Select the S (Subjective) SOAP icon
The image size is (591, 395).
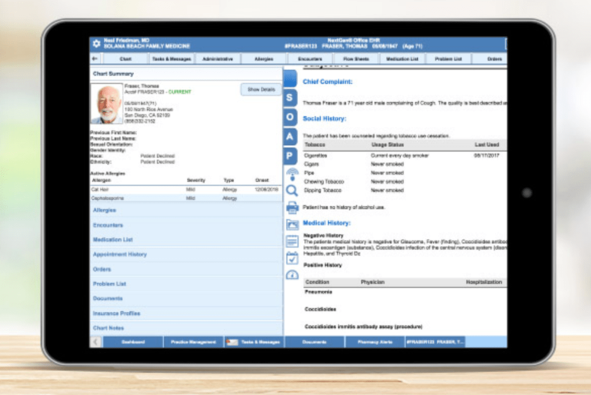coord(289,98)
